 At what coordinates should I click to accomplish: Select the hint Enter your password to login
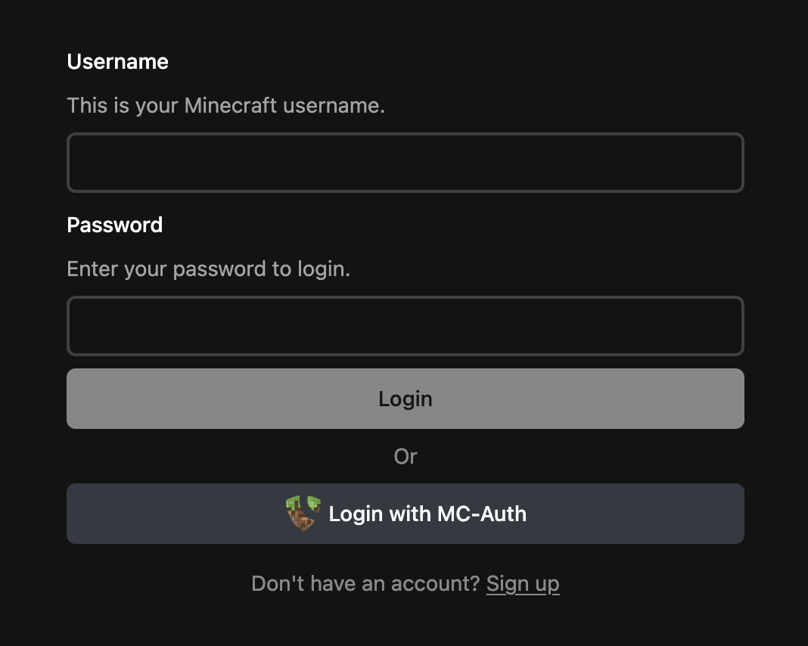tap(209, 269)
